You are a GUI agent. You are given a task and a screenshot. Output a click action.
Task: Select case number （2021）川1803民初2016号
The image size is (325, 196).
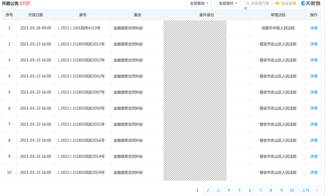click(81, 140)
